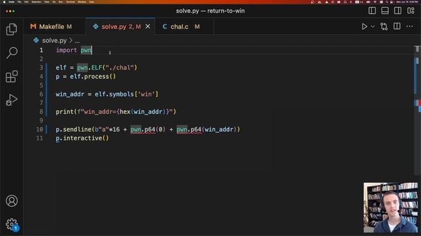421x236 pixels.
Task: Click the C icon on chal.c tab
Action: [x=165, y=26]
